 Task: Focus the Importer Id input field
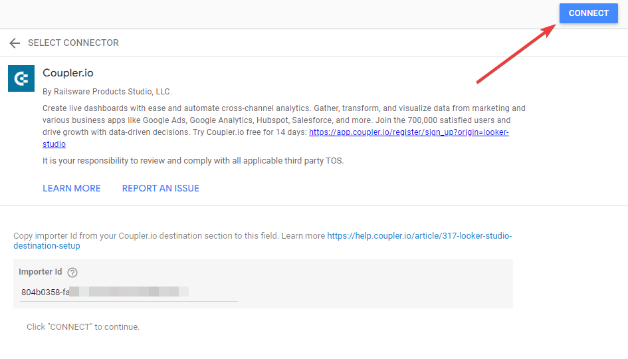[x=128, y=292]
